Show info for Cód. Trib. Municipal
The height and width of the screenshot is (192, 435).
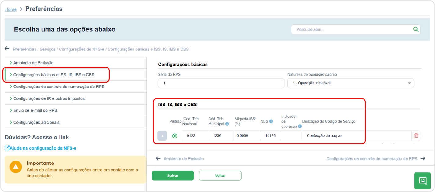[x=227, y=124]
